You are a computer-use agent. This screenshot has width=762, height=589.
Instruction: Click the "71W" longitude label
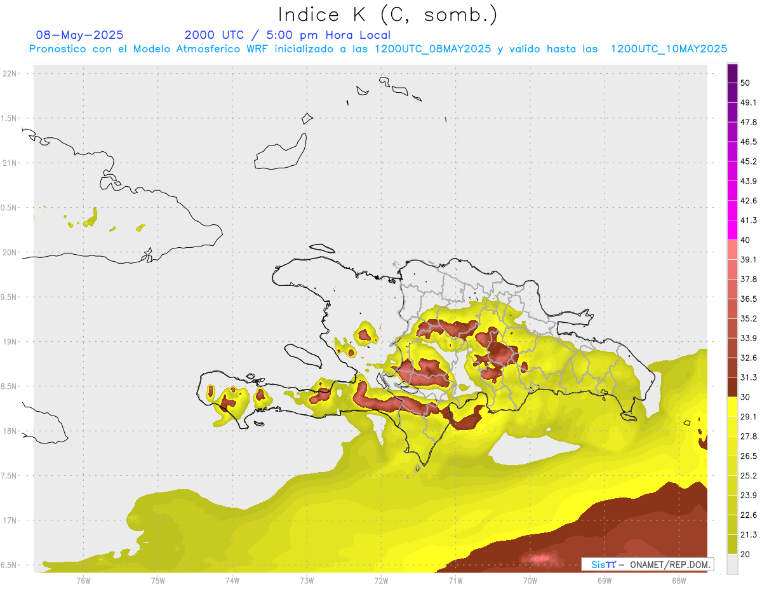point(455,580)
